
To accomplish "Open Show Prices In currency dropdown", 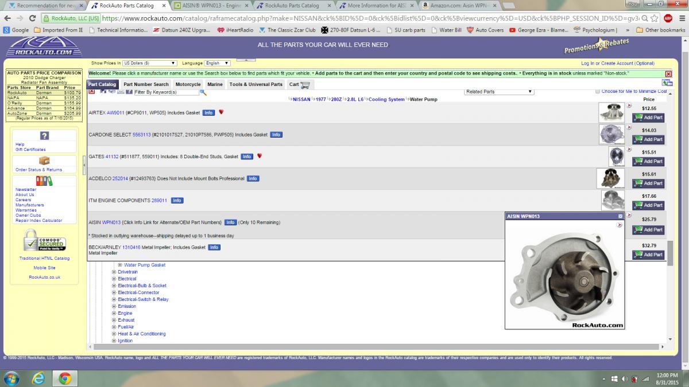I will pyautogui.click(x=149, y=63).
